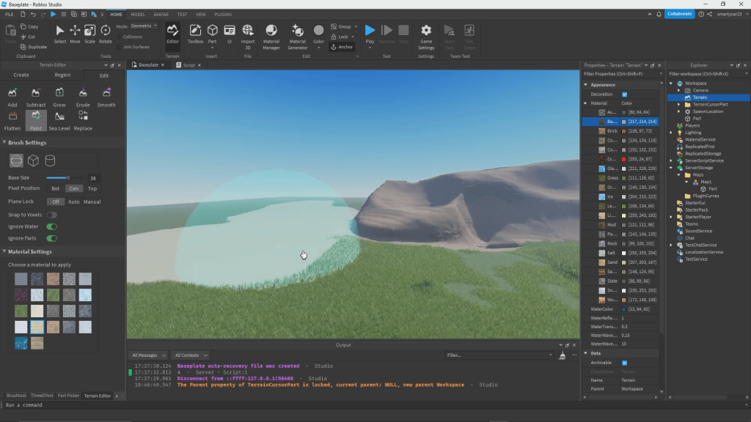Open the UI insert tool
This screenshot has height=422, width=751.
230,34
